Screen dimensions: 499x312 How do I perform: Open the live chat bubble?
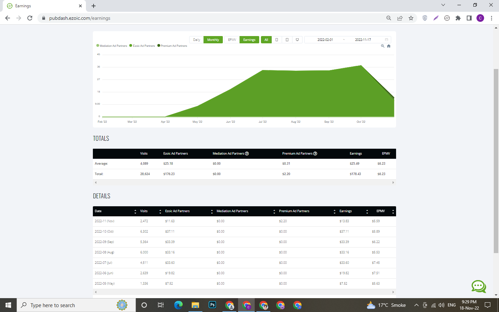coord(479,287)
